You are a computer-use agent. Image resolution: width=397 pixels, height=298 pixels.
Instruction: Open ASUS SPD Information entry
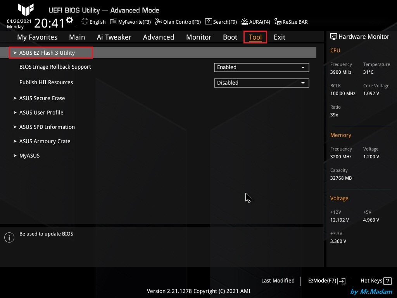(x=47, y=127)
